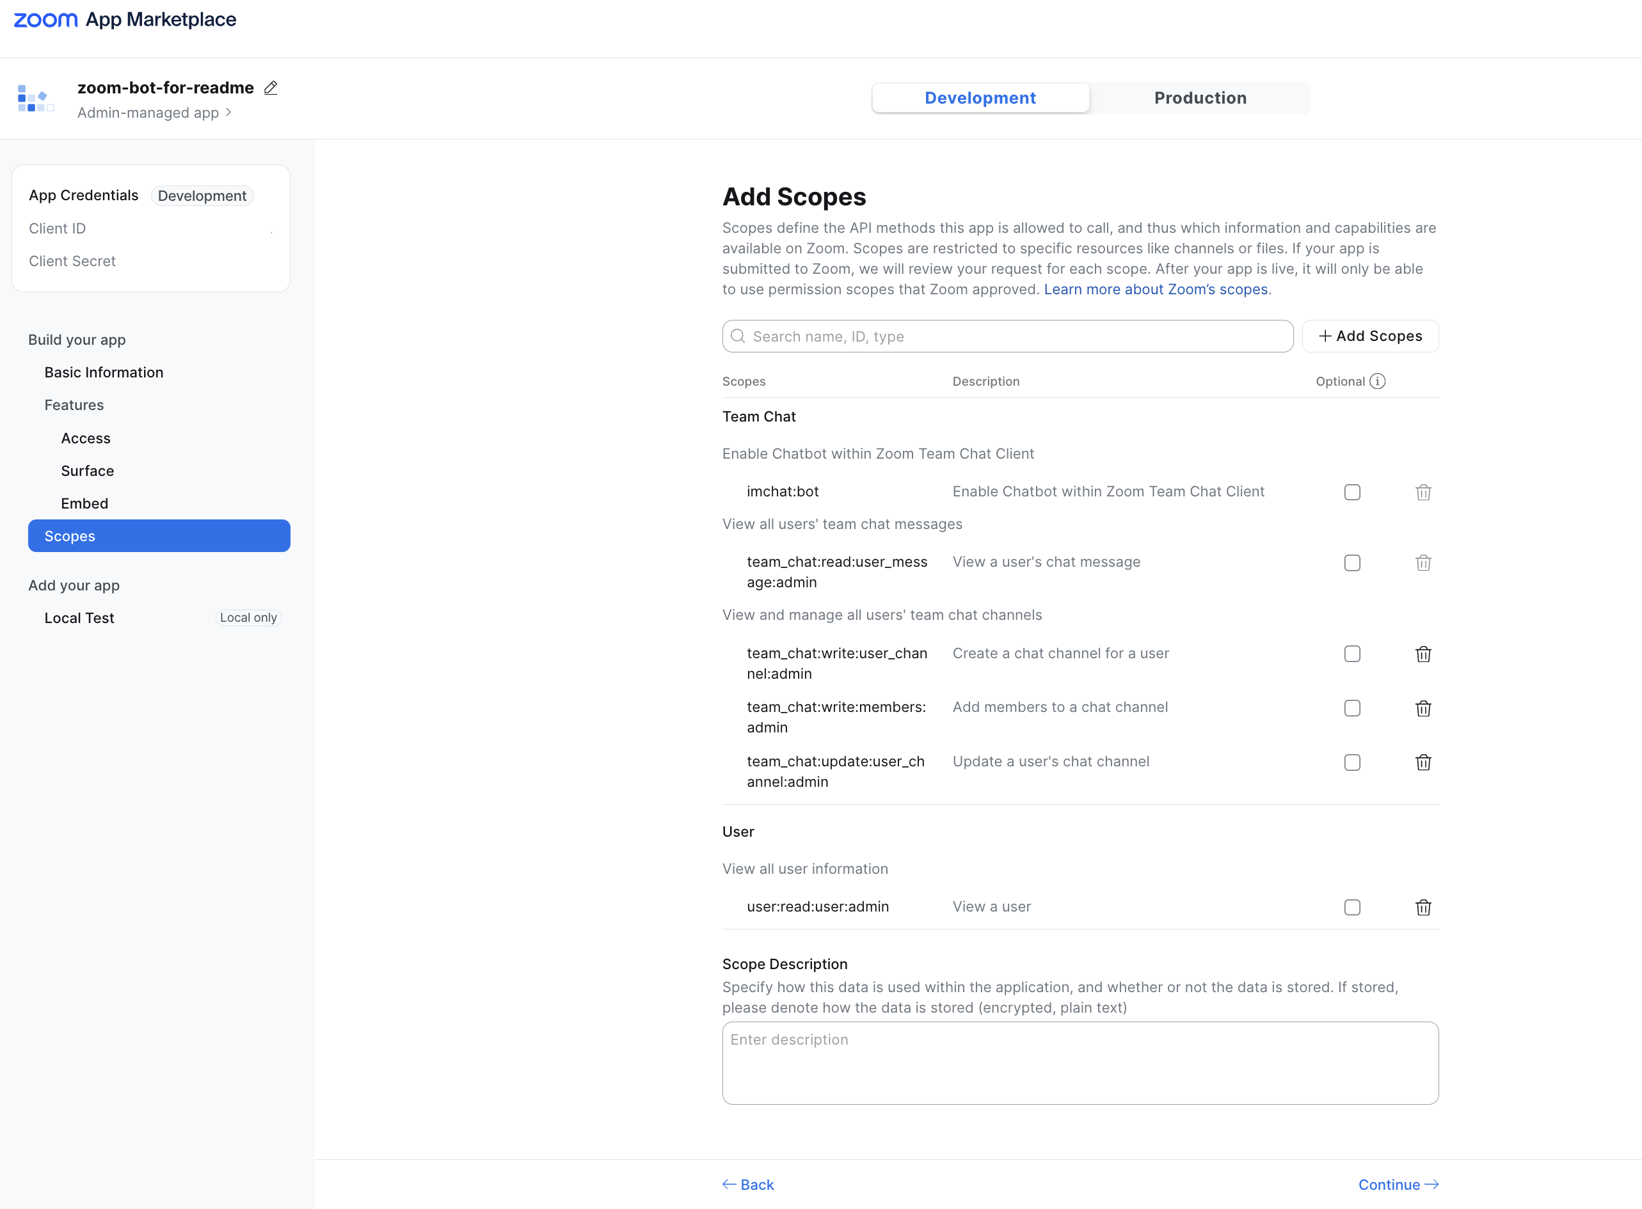Trash the team_chat:update:user_channel:admin scope
Screen dimensions: 1642x1209
click(x=1423, y=763)
